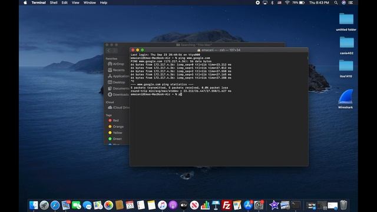Open Trash in the Dock
The width and height of the screenshot is (377, 212).
coord(343,205)
